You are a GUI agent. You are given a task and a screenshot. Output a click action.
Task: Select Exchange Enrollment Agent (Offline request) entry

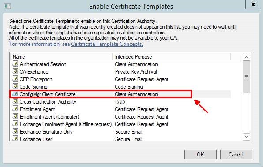[x=120, y=124]
